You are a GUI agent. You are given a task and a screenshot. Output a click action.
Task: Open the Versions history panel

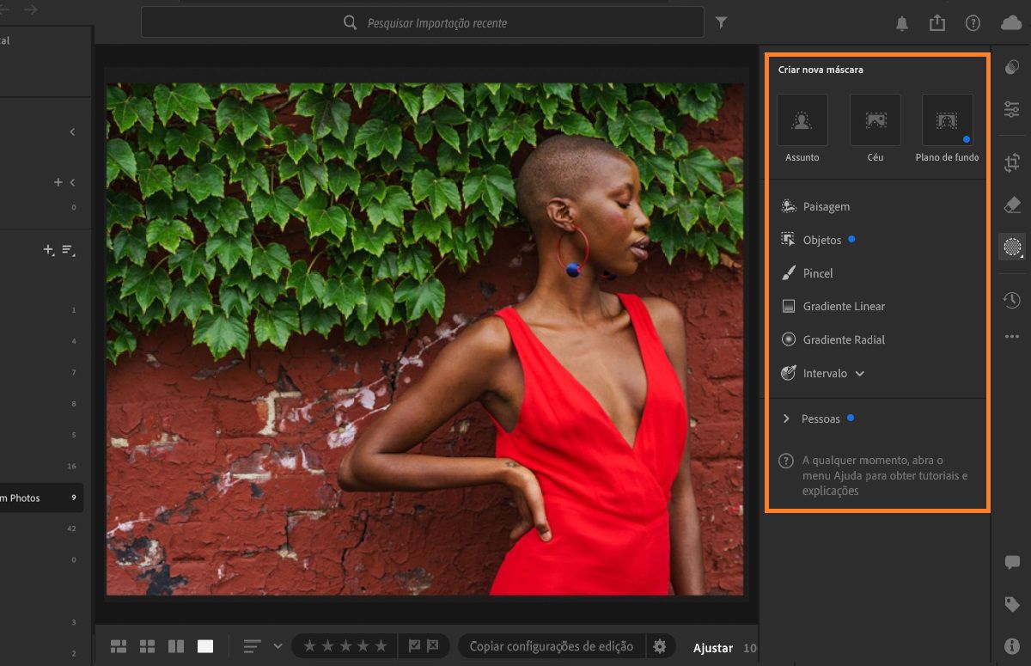point(1011,300)
